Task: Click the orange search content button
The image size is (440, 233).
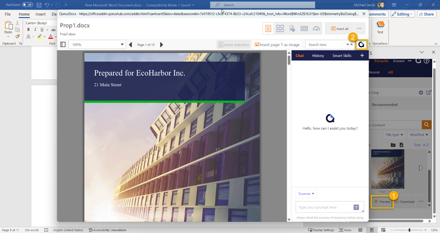Action: 427,125
